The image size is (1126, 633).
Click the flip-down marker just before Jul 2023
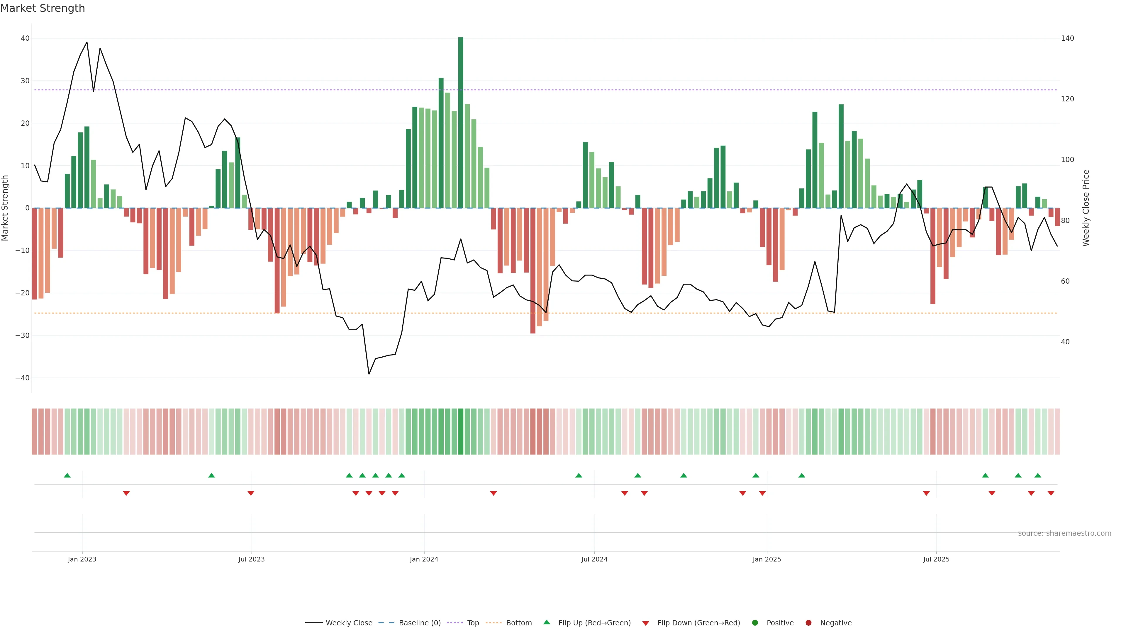(x=251, y=493)
